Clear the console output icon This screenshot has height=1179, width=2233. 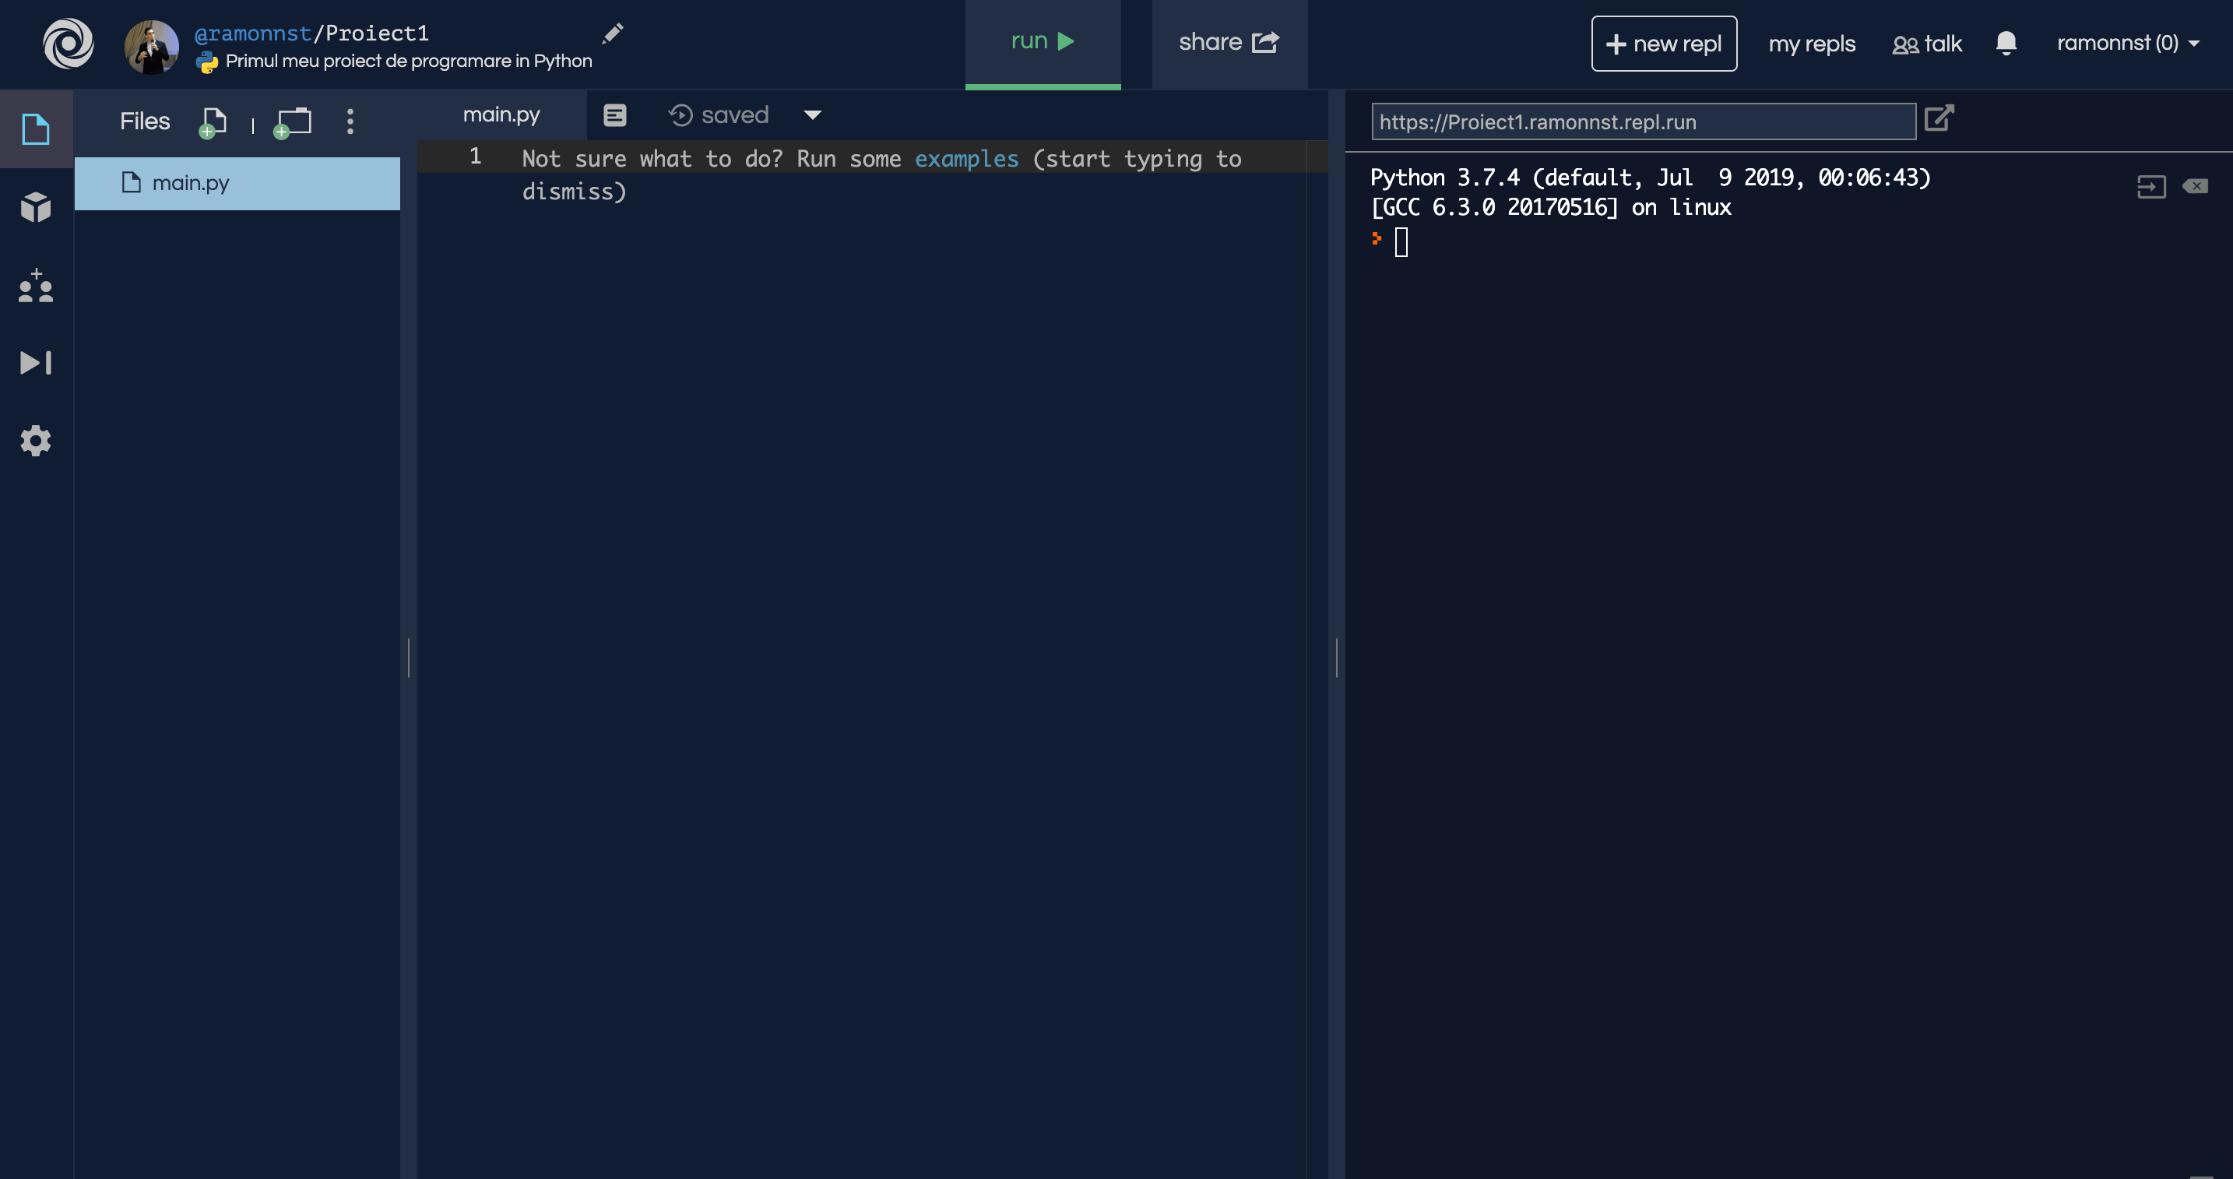[2195, 185]
